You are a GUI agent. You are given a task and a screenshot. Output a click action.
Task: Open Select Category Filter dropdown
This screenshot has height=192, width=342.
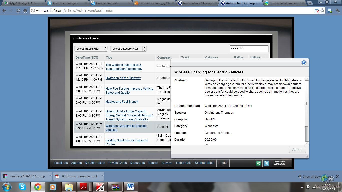pos(128,49)
